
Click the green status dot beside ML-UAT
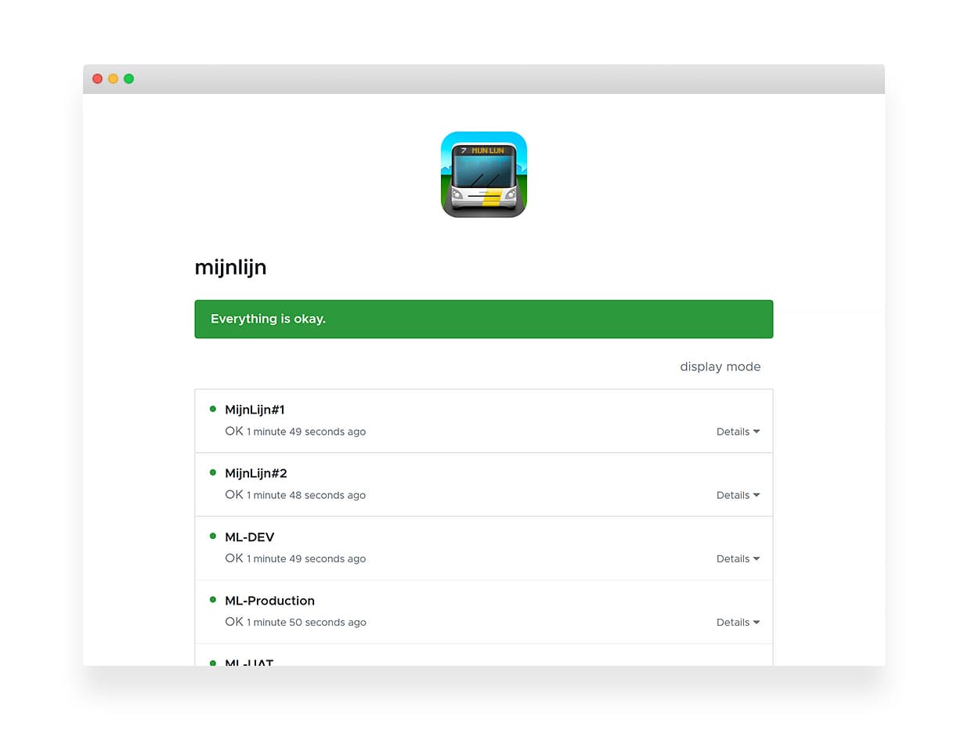coord(212,663)
